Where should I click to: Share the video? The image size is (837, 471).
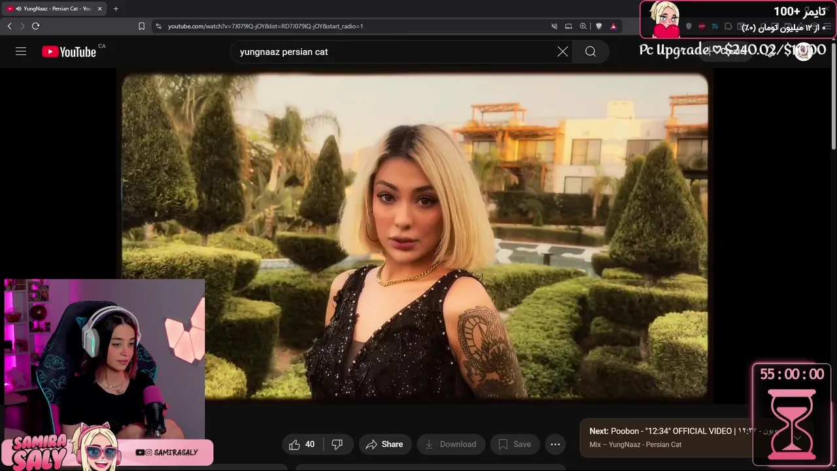(x=384, y=444)
